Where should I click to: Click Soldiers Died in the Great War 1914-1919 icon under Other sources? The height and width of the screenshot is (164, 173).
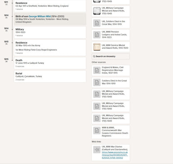coord(97,82)
